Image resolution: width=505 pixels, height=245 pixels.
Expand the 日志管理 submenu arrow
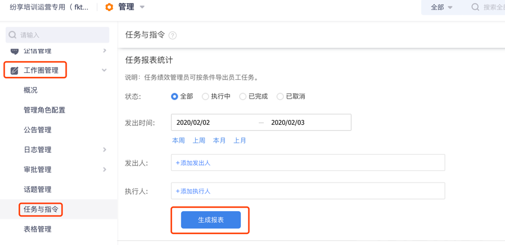point(105,150)
